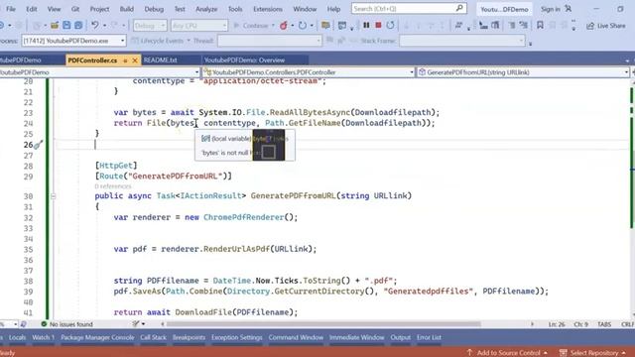Click the screwdriver quick actions icon on line 26
The image size is (635, 357).
pyautogui.click(x=38, y=145)
